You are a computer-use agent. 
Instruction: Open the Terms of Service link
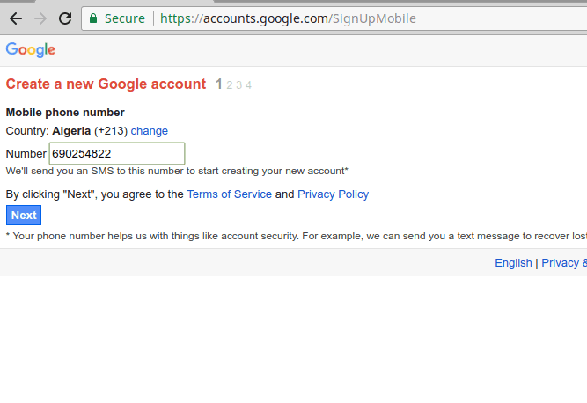(230, 194)
